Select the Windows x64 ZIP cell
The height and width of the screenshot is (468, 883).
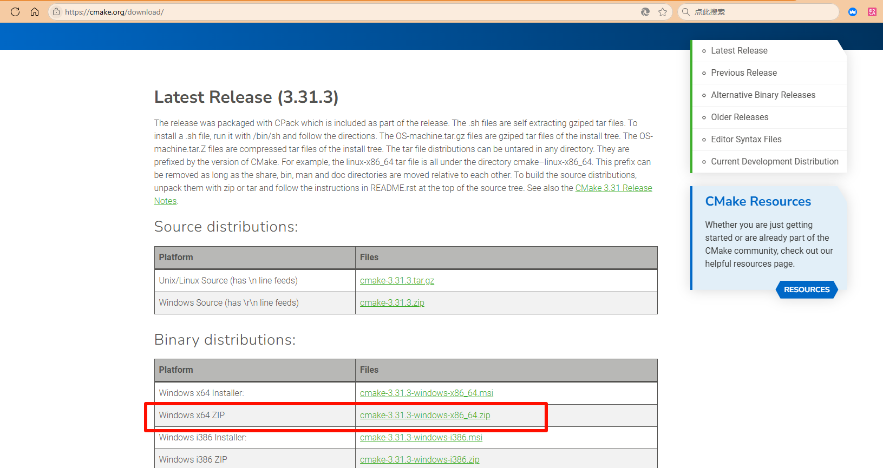click(255, 416)
